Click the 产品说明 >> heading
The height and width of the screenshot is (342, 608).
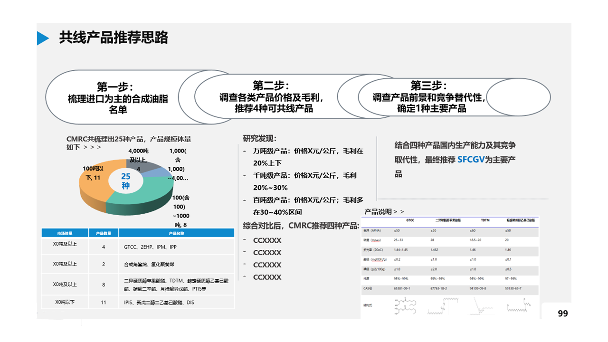tap(384, 212)
